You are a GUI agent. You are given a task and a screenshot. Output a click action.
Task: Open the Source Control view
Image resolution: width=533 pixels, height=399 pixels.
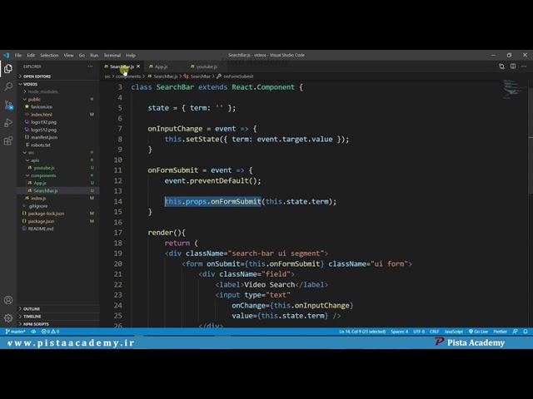[x=8, y=105]
